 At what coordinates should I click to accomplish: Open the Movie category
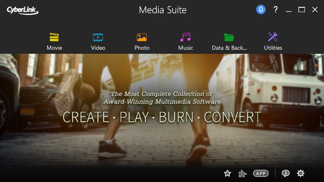click(54, 42)
